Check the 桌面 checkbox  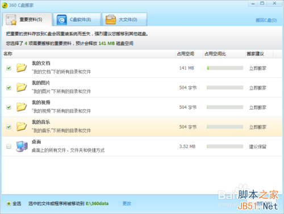[9, 146]
